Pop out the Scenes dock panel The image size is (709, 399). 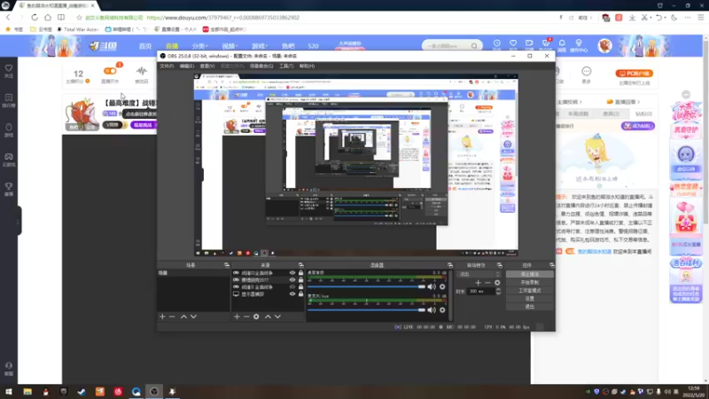tap(227, 265)
